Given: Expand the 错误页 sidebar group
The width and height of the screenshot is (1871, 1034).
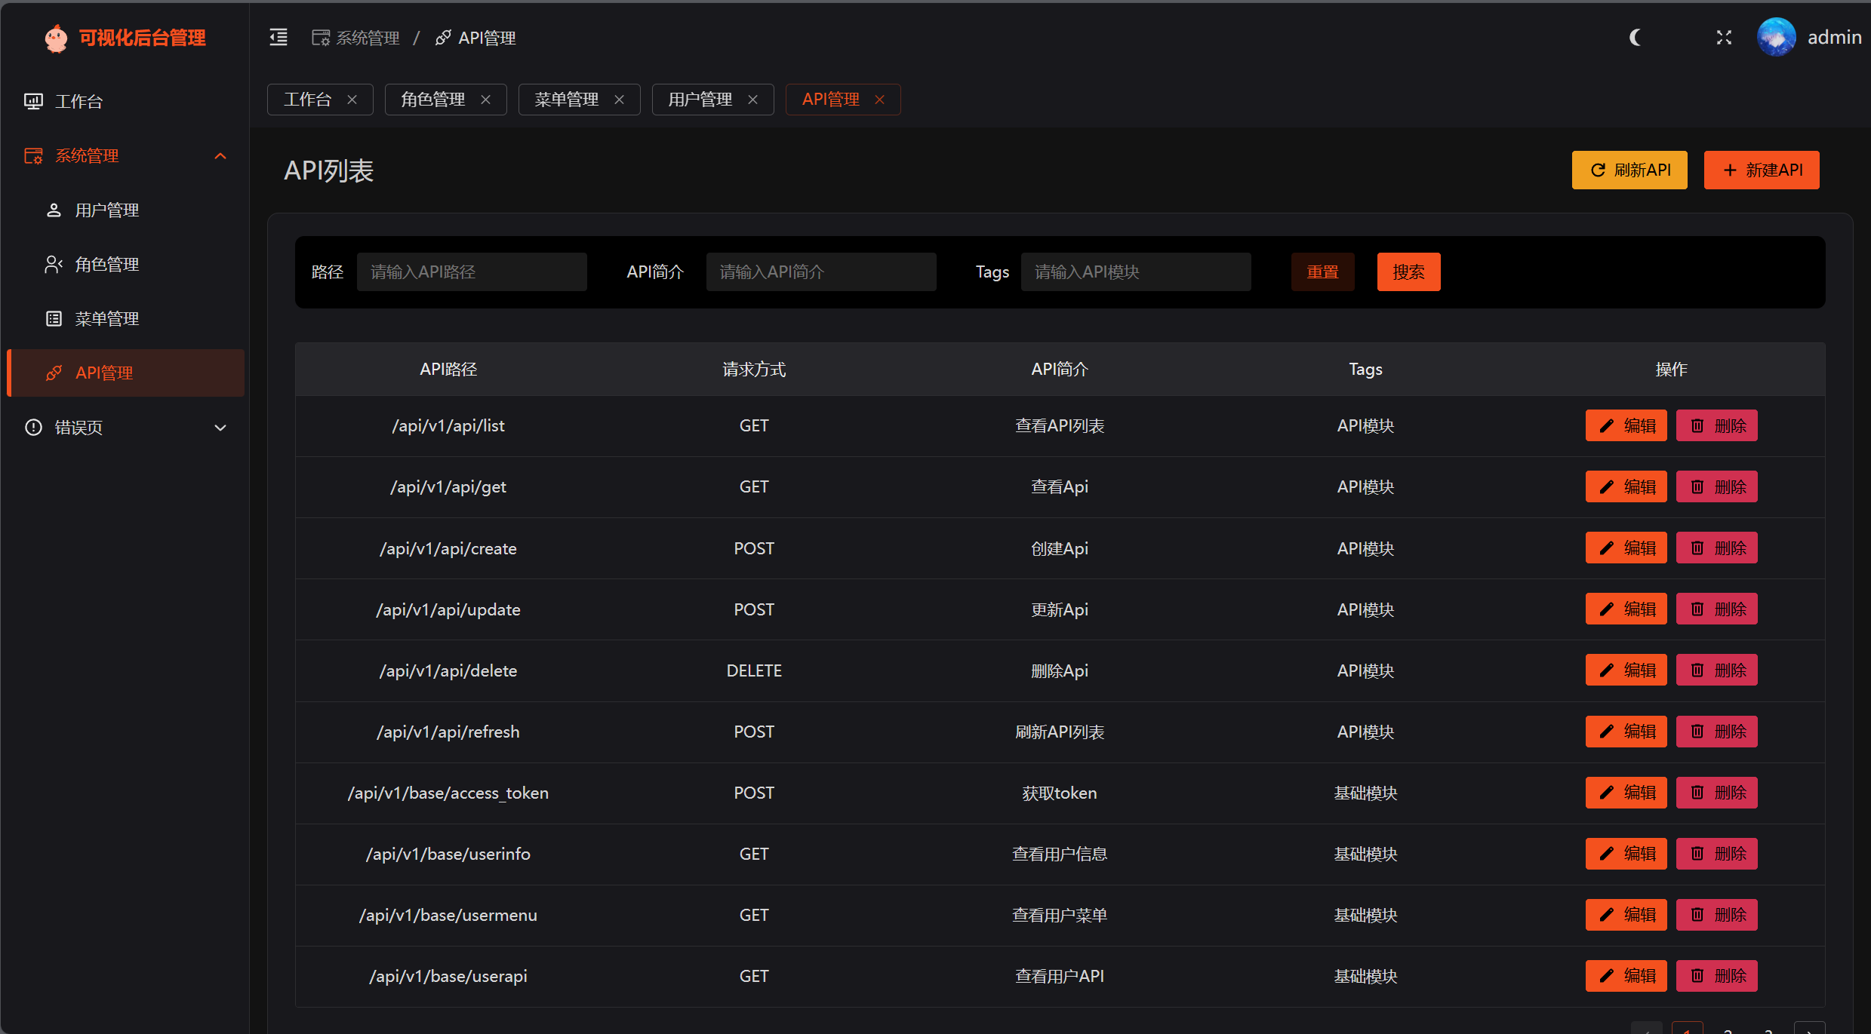Looking at the screenshot, I should pyautogui.click(x=125, y=428).
